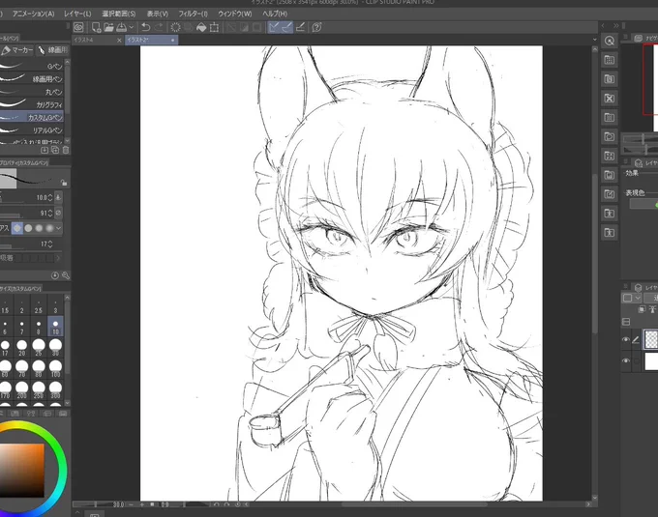The image size is (658, 517).
Task: Choose brush size preset 3
Action: pos(55,306)
